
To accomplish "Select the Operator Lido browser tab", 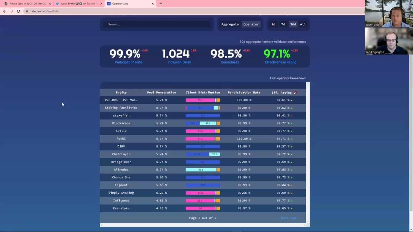I will pos(131,4).
